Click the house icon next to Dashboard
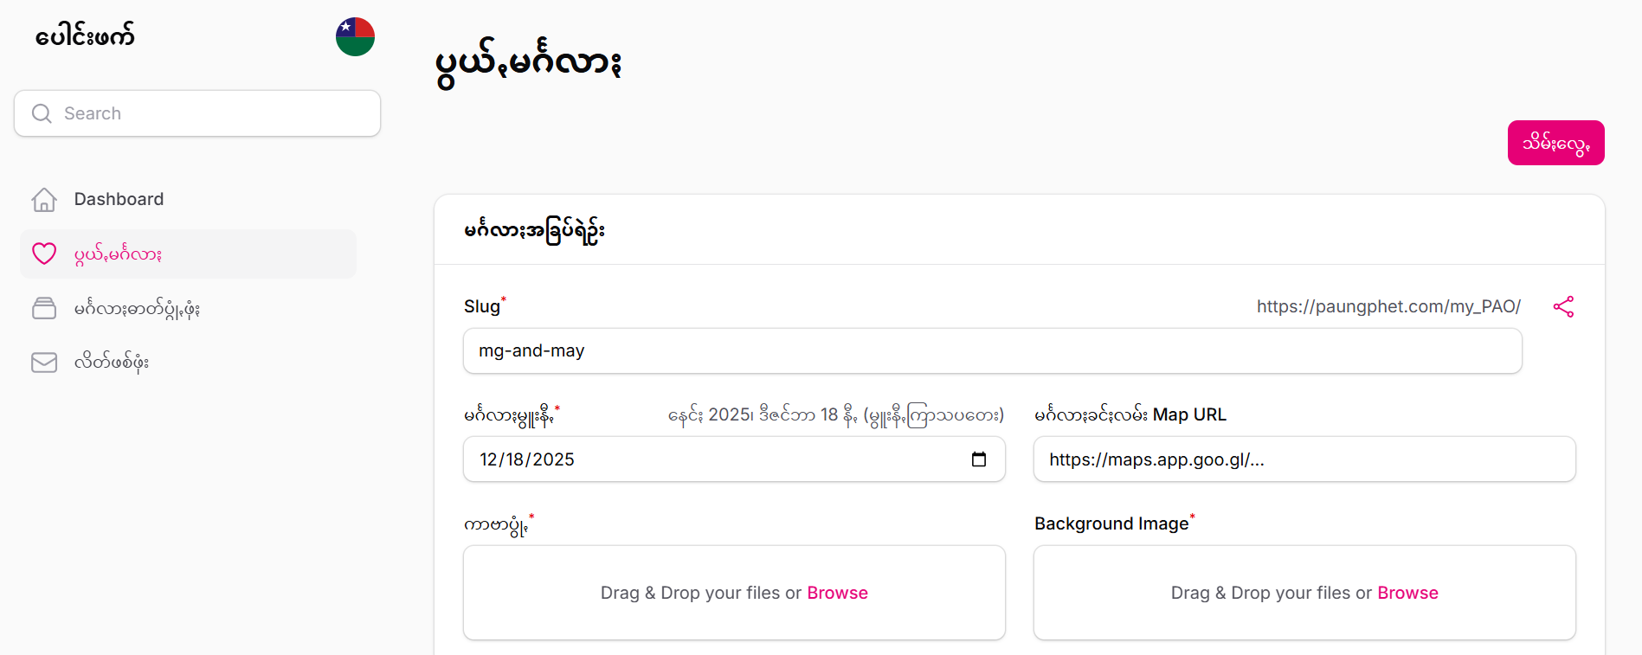The image size is (1642, 655). coord(44,200)
